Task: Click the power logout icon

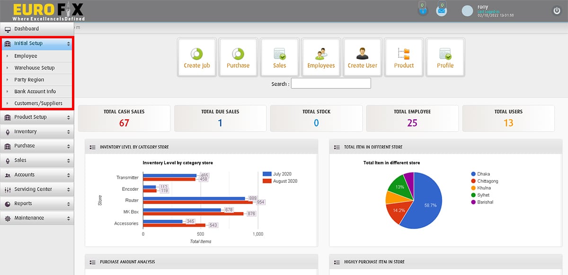Action: [x=557, y=11]
